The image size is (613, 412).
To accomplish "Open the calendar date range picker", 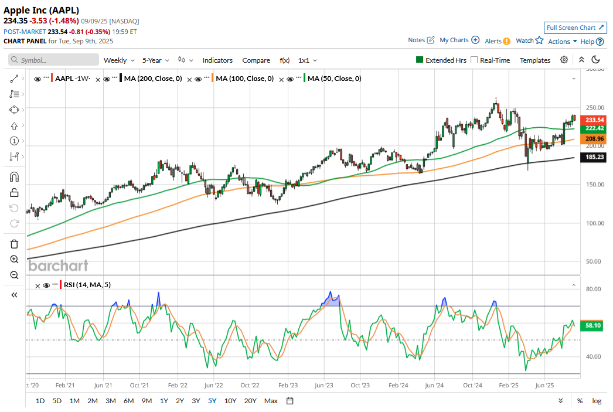I will [290, 401].
